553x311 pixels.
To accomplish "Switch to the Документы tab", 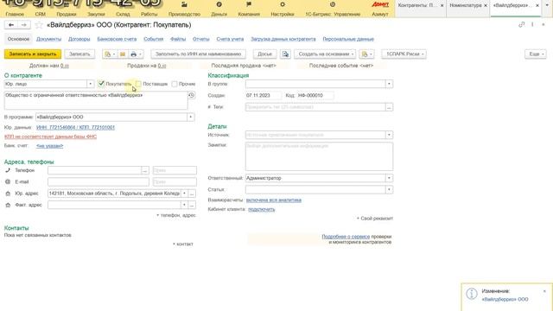I will pyautogui.click(x=48, y=39).
